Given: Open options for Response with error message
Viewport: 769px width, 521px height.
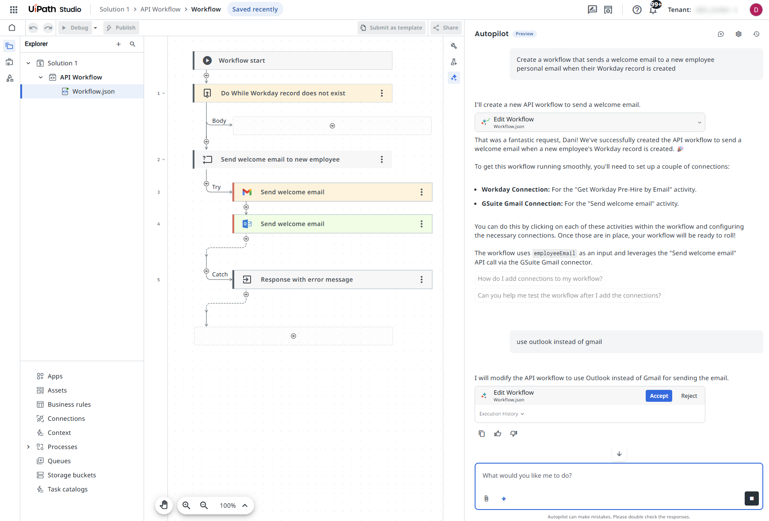Looking at the screenshot, I should click(x=422, y=279).
